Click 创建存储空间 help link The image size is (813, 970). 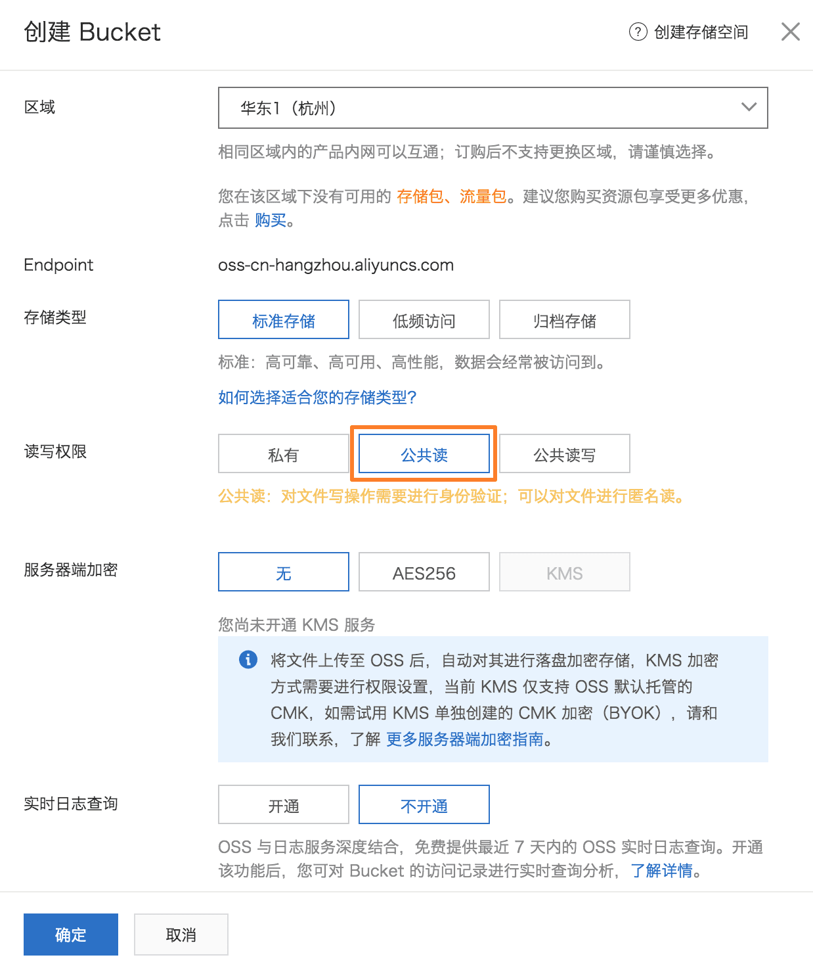click(701, 32)
